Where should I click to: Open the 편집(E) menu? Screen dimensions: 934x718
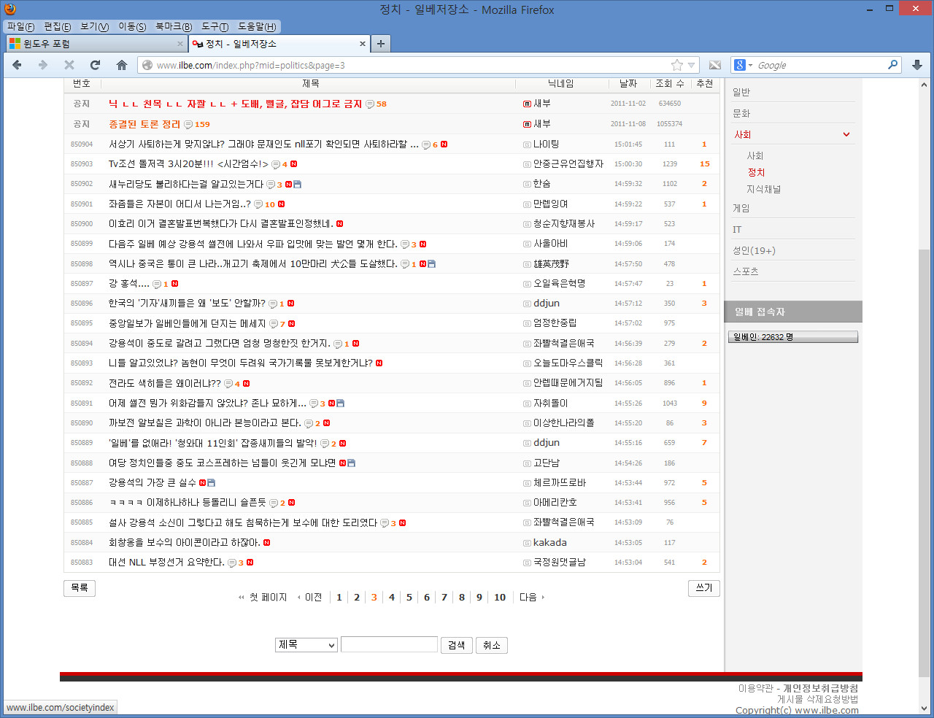tap(57, 26)
